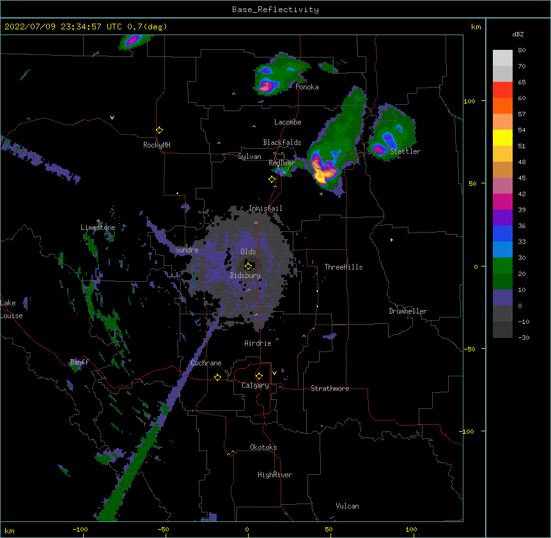Click the Ponoka city label
Image resolution: width=551 pixels, height=538 pixels.
pos(307,87)
